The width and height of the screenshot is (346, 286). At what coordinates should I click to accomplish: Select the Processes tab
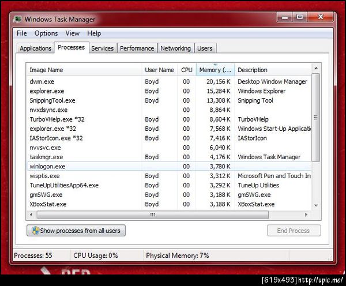pos(72,47)
